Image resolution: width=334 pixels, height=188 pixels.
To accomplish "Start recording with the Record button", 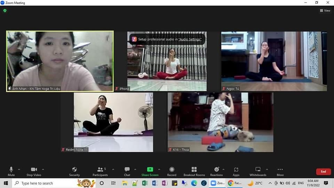I will pos(172,172).
